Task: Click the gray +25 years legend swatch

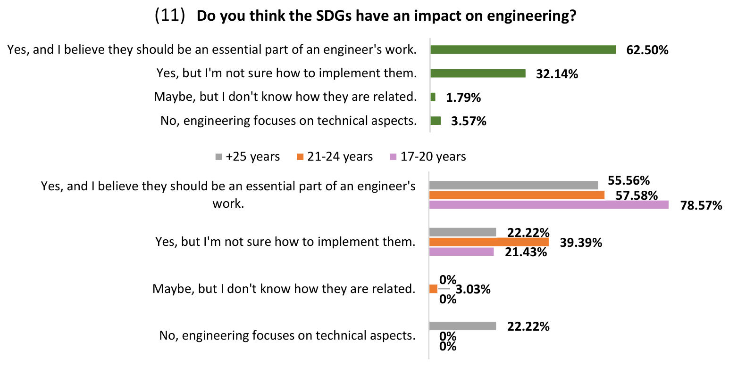Action: tap(218, 157)
